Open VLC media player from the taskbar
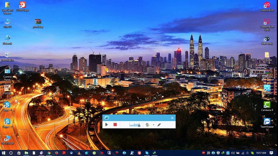Image resolution: width=278 pixels, height=156 pixels. coord(79,153)
